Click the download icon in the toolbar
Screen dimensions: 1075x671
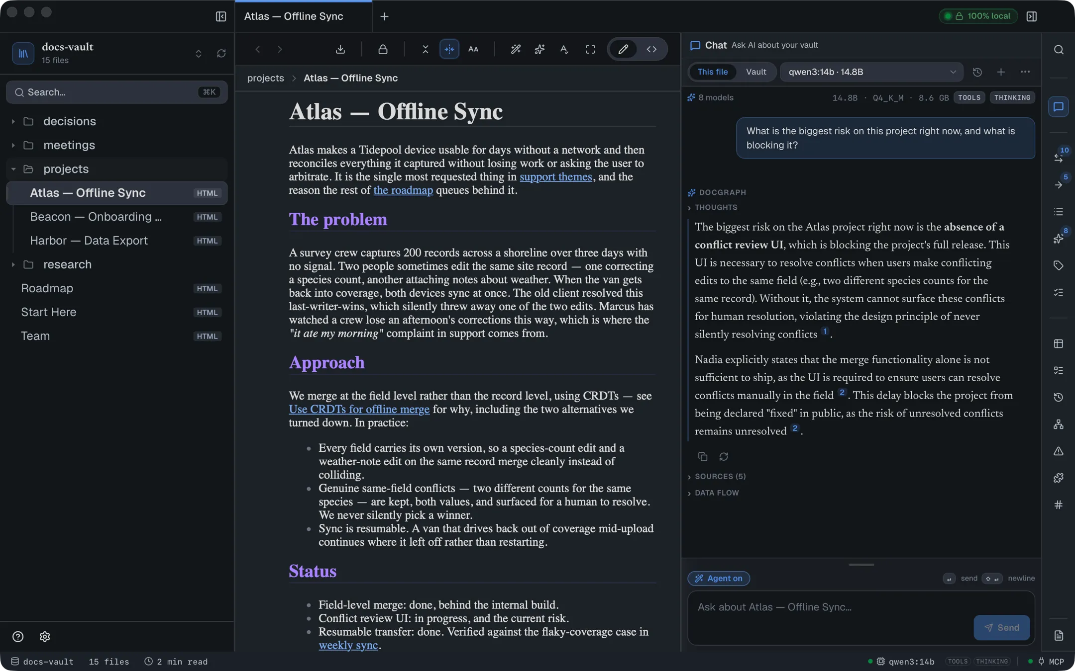coord(340,49)
